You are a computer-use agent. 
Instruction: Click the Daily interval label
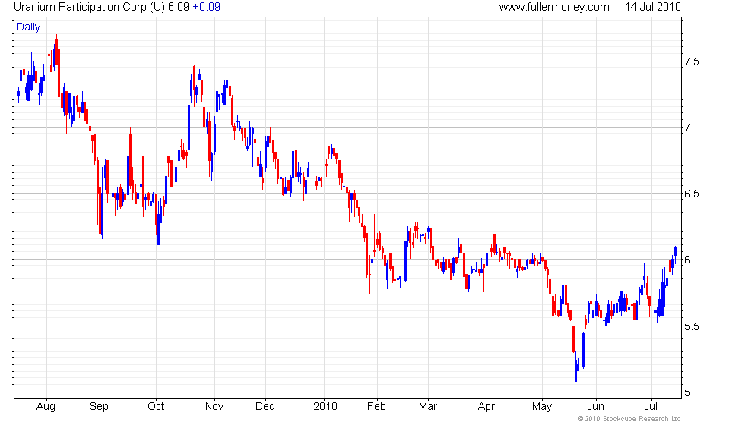(x=29, y=27)
